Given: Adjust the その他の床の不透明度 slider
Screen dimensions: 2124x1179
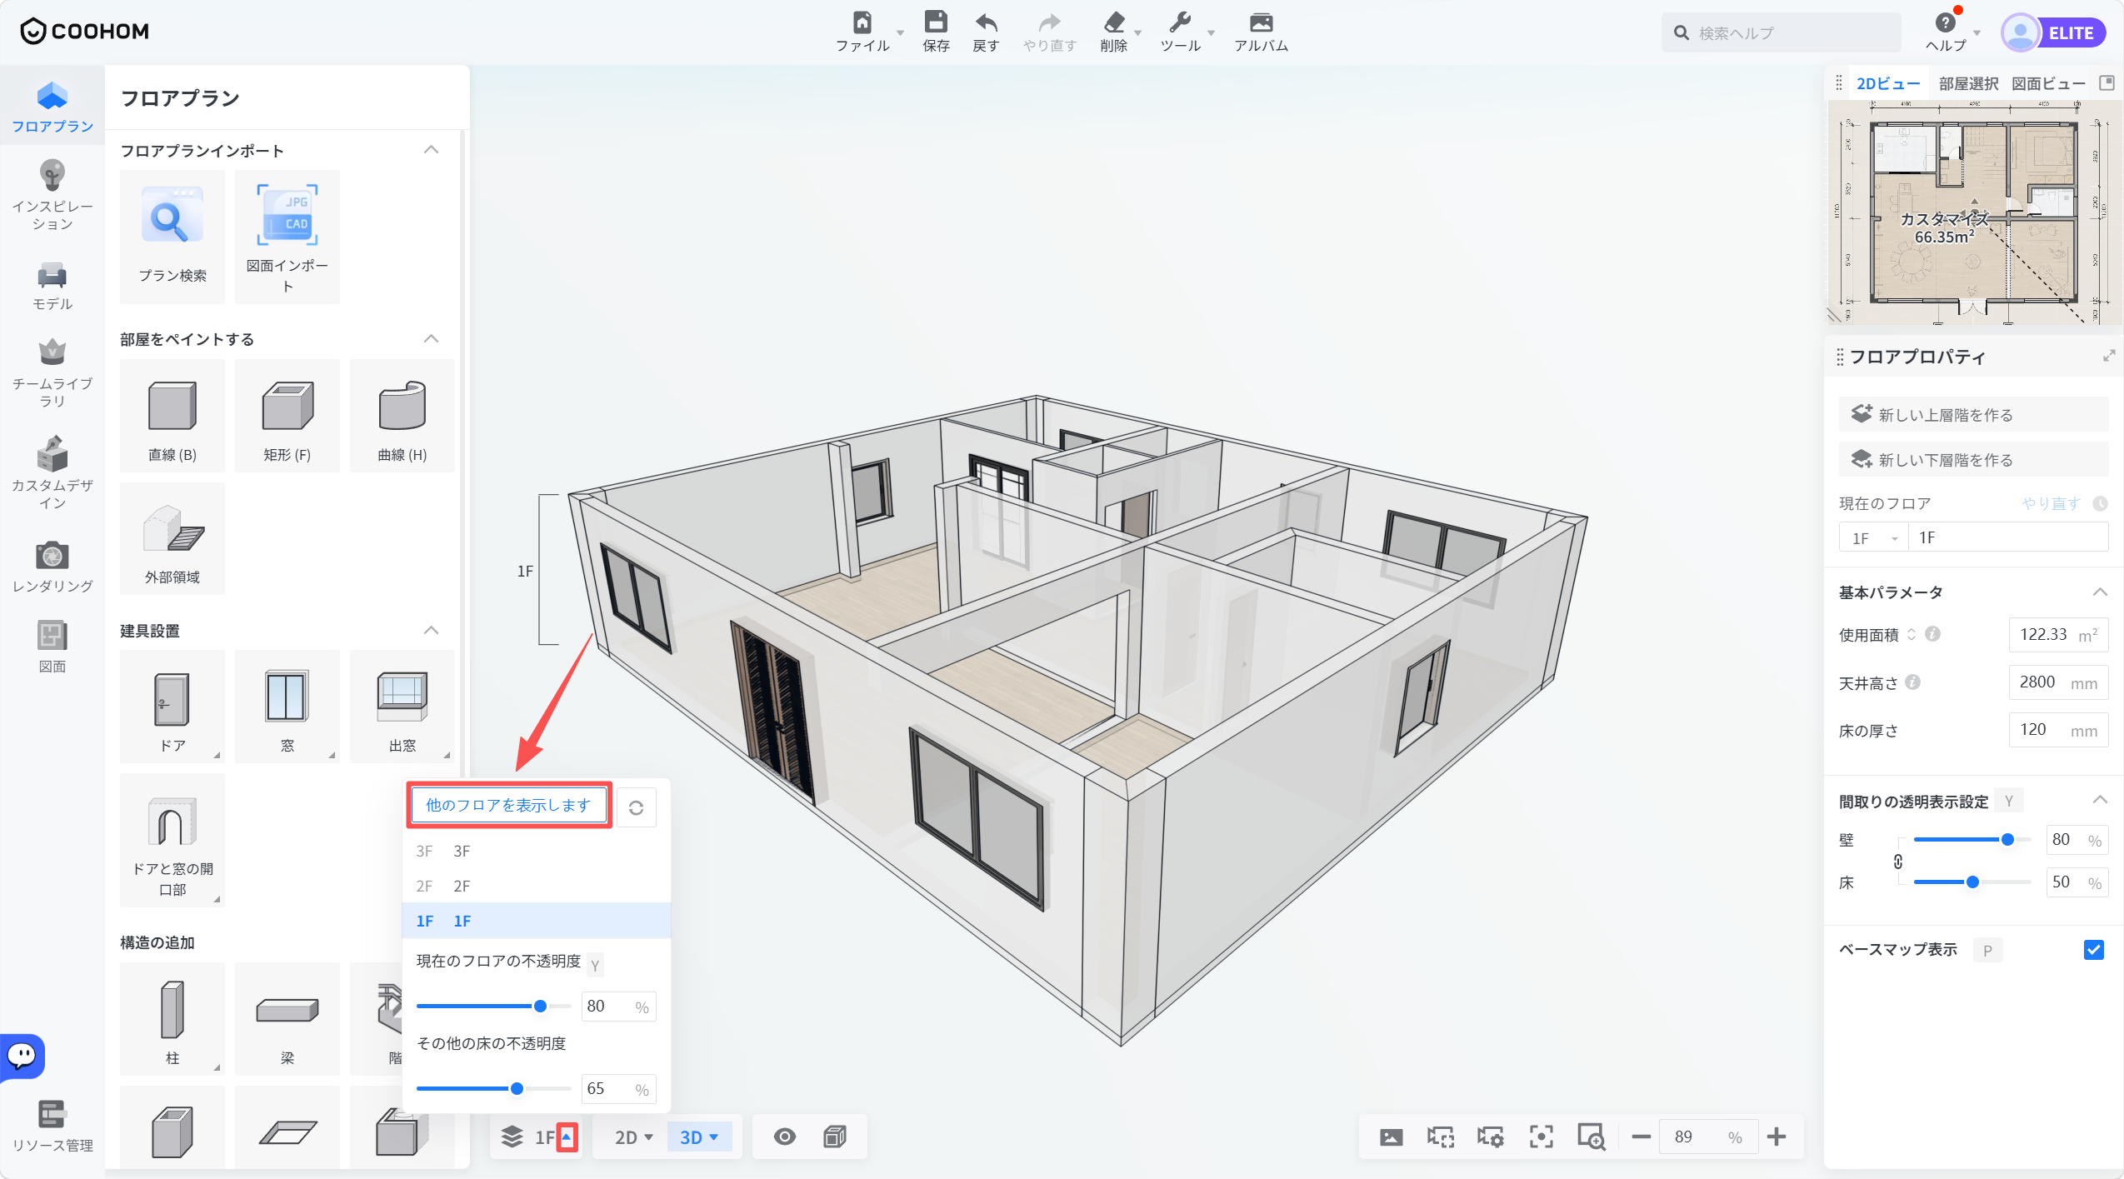Looking at the screenshot, I should (517, 1088).
